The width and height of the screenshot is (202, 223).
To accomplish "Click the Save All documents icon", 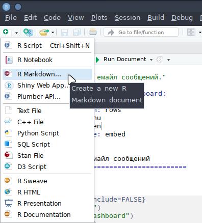I will pos(77,32).
